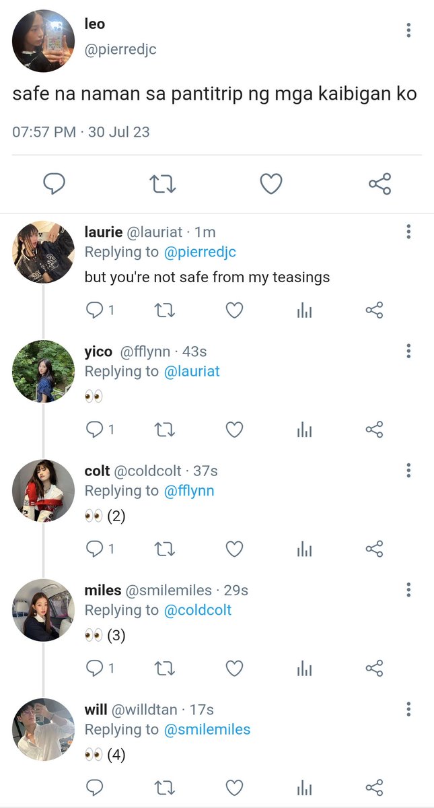This screenshot has width=434, height=808.
Task: Open three-dot menu on laurie's reply
Action: click(408, 232)
